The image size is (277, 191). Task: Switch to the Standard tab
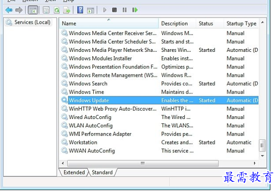point(102,172)
